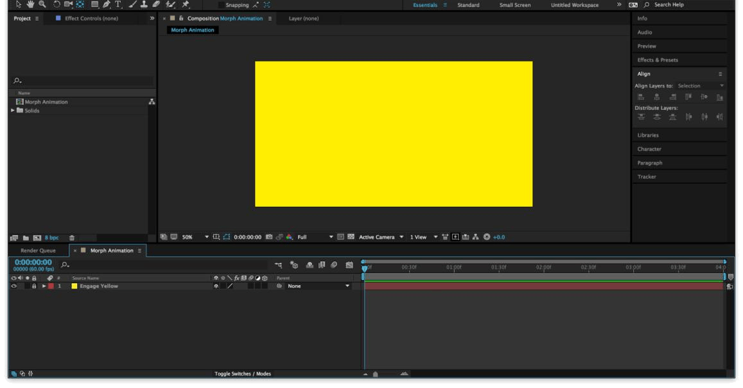Click the 8 bpc color depth button

tap(51, 238)
